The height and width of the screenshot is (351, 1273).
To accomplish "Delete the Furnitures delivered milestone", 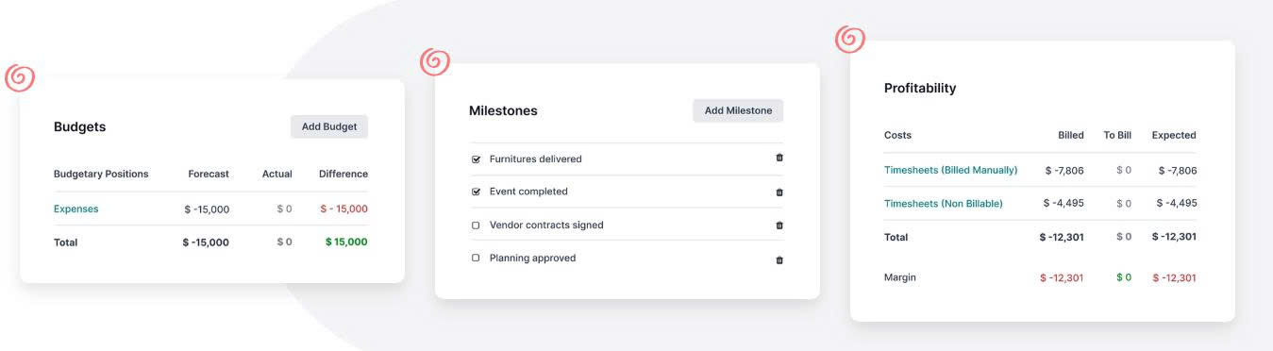I will click(779, 158).
